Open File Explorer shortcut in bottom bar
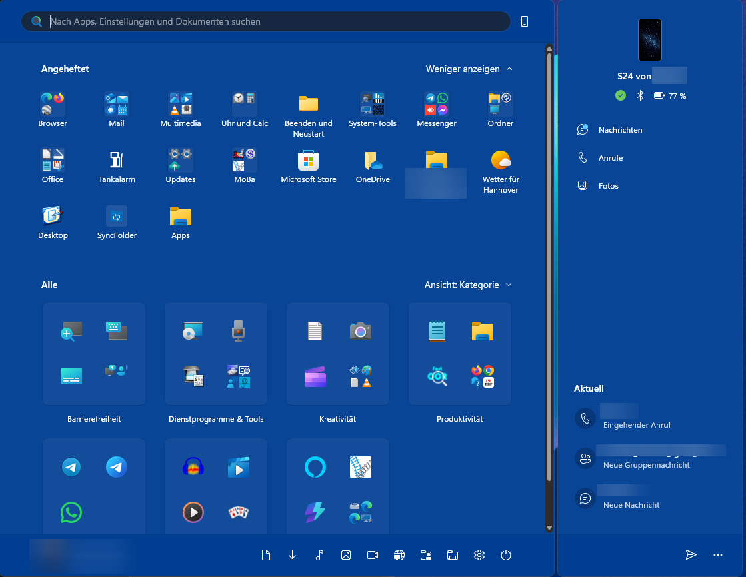 pos(453,555)
